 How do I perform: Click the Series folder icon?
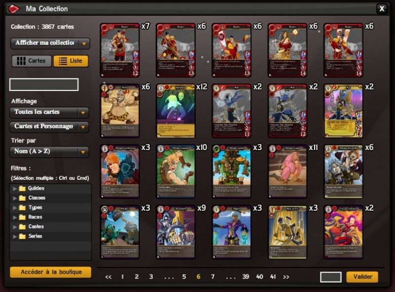coord(23,236)
